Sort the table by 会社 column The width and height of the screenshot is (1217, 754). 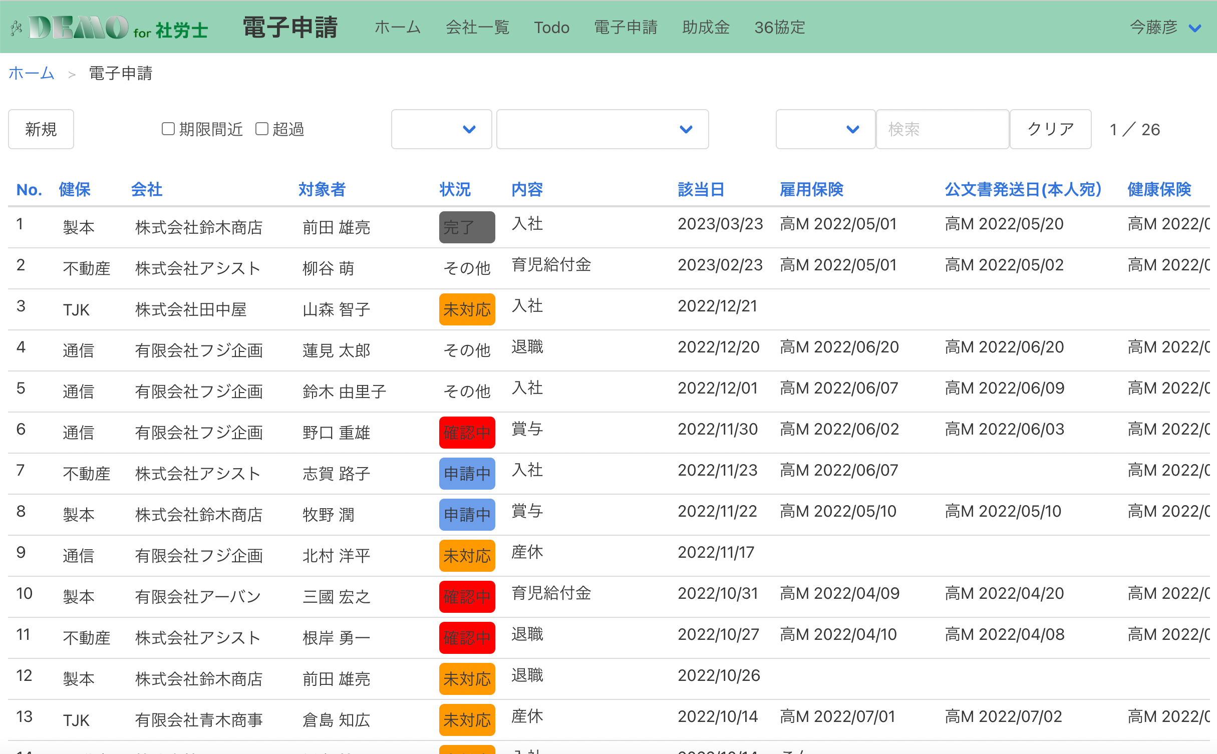pyautogui.click(x=147, y=190)
